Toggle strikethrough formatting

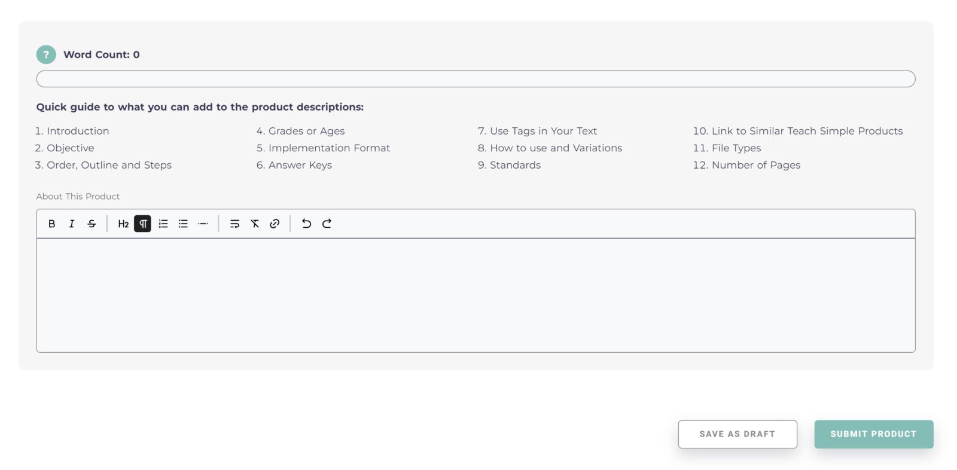(91, 224)
